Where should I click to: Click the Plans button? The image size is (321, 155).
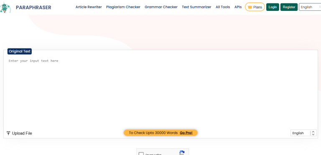click(255, 7)
